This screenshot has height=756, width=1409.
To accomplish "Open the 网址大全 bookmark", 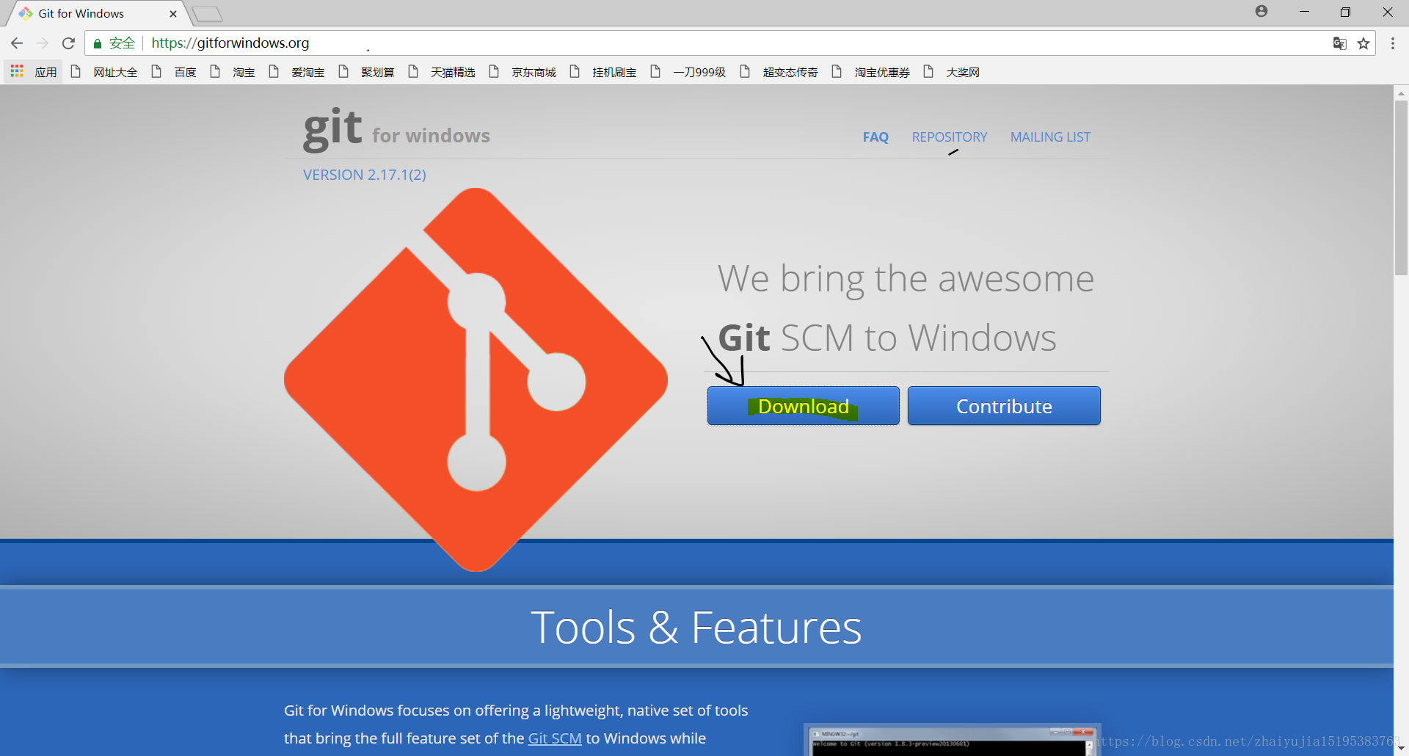I will pos(104,72).
